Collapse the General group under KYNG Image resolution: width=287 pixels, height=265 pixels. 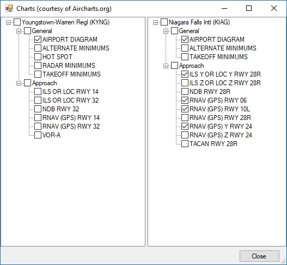19,31
